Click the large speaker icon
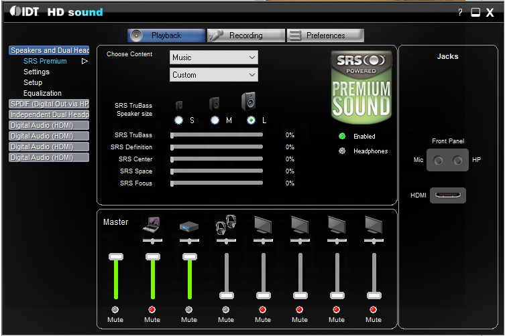Screen dimensions: 505x336 (249, 101)
